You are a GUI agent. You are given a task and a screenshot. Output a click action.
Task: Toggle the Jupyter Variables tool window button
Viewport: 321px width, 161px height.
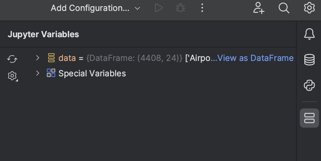click(x=309, y=118)
